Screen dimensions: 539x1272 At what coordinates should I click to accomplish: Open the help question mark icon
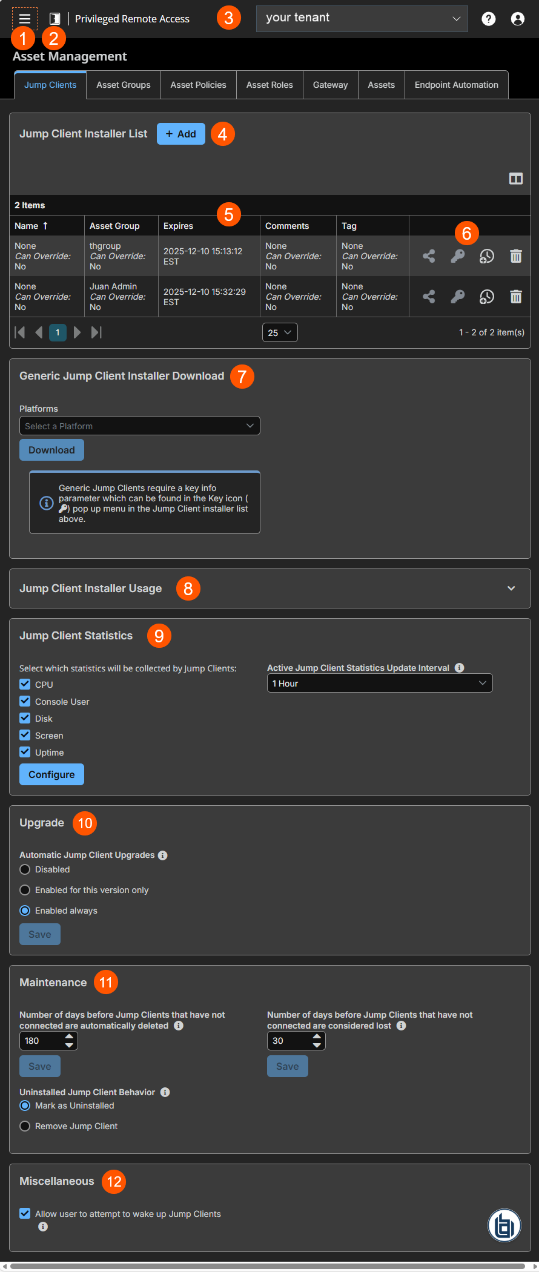pyautogui.click(x=489, y=19)
